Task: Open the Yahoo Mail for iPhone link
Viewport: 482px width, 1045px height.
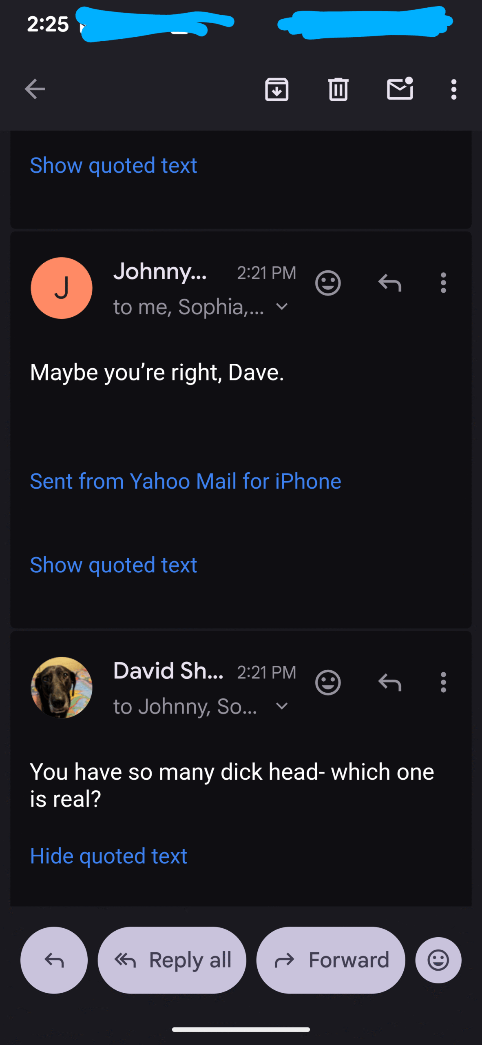Action: (186, 481)
